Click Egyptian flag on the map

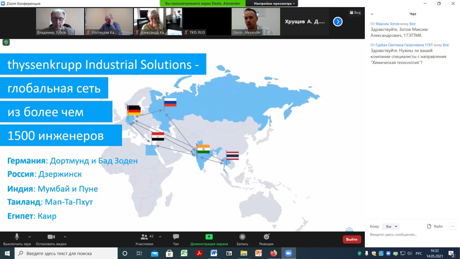coord(158,136)
